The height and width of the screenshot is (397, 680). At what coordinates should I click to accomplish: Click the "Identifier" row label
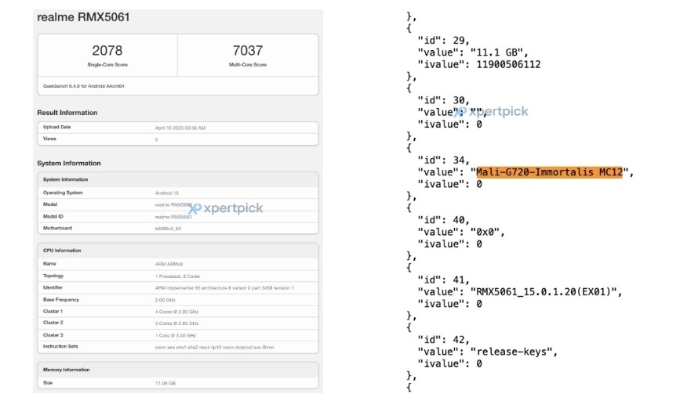pyautogui.click(x=53, y=287)
